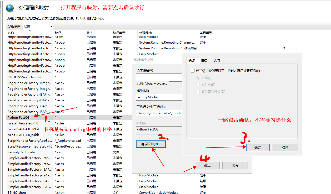Viewport: 331px width, 194px height.
Task: Open the 请求限制(R) settings
Action: (x=151, y=144)
